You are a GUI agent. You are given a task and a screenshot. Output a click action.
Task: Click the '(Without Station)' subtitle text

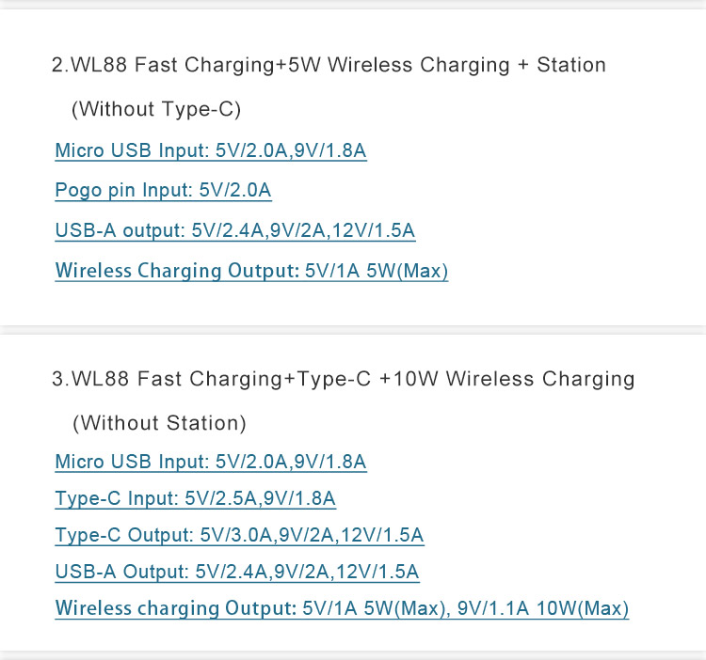point(159,423)
